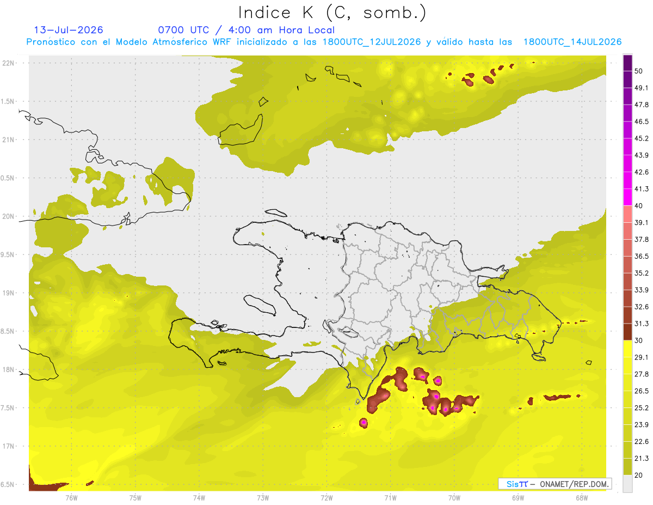The width and height of the screenshot is (653, 505).
Task: Click the '46.5' colorbar value
Action: [x=642, y=122]
